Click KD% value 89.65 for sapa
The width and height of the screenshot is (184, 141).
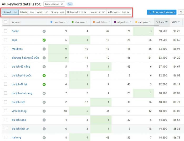tap(177, 40)
